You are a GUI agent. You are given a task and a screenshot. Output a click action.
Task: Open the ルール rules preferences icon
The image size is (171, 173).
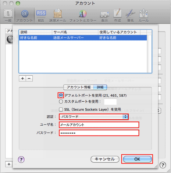[143, 15]
